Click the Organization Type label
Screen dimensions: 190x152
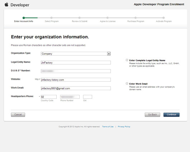21,53
